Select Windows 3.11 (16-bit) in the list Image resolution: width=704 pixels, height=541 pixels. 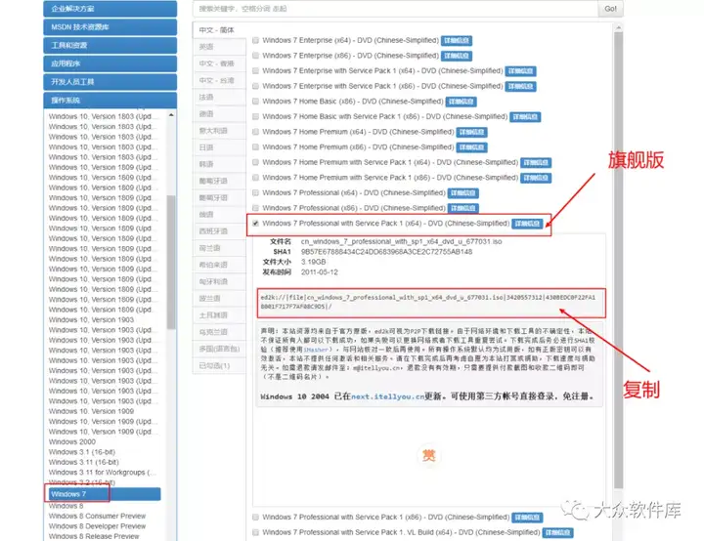(83, 462)
